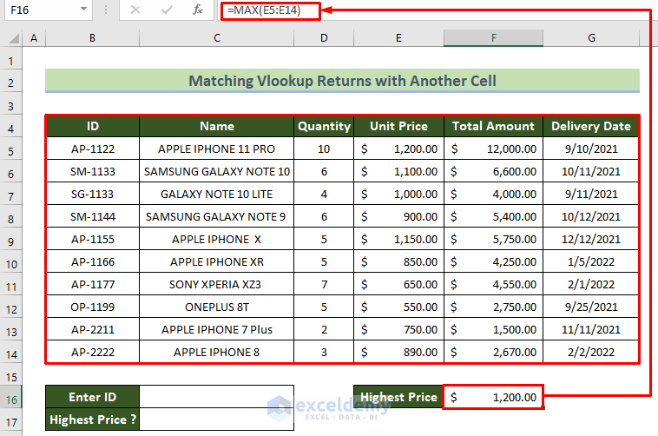The width and height of the screenshot is (658, 436).
Task: Select column A header
Action: [34, 38]
